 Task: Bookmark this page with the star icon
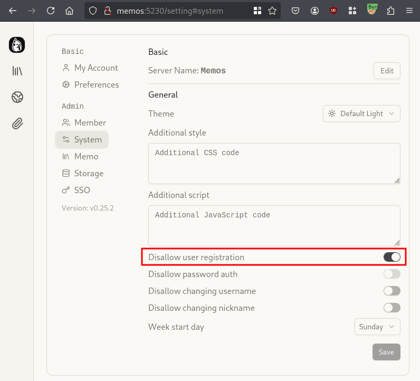(x=272, y=11)
